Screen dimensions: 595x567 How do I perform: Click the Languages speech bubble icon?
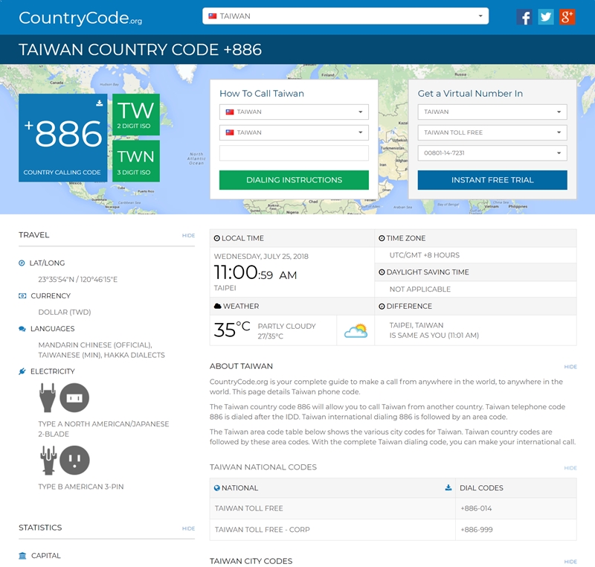tap(22, 329)
